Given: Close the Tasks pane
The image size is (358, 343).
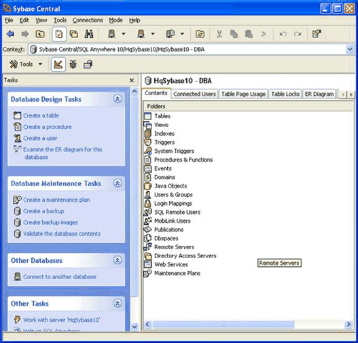Looking at the screenshot, I should pos(132,80).
